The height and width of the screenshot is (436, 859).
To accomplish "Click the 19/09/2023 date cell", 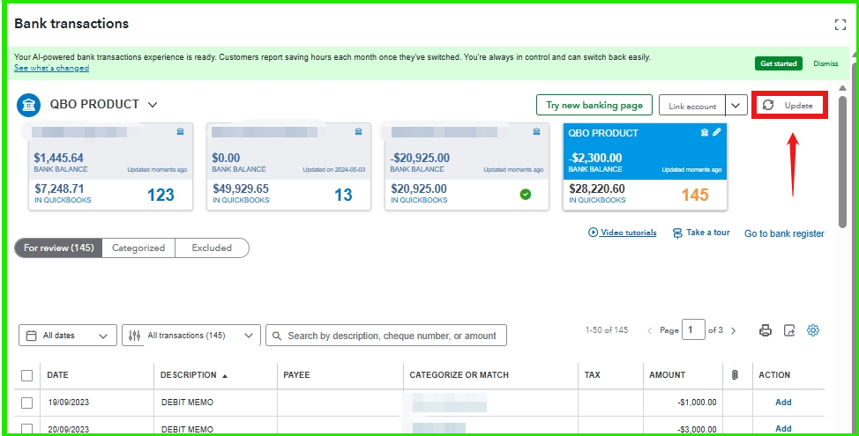I will point(68,403).
